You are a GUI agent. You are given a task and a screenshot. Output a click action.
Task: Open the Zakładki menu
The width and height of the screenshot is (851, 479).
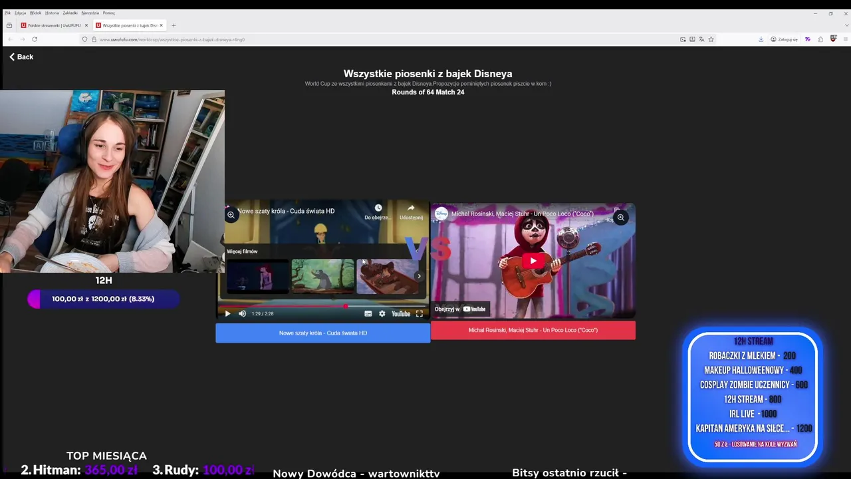coord(70,13)
